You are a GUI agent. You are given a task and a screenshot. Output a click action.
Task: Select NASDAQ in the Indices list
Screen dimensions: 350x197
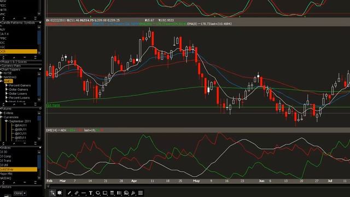[5, 178]
